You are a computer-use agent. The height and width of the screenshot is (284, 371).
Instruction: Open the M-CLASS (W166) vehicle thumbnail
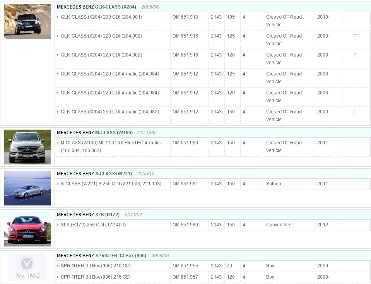27,147
